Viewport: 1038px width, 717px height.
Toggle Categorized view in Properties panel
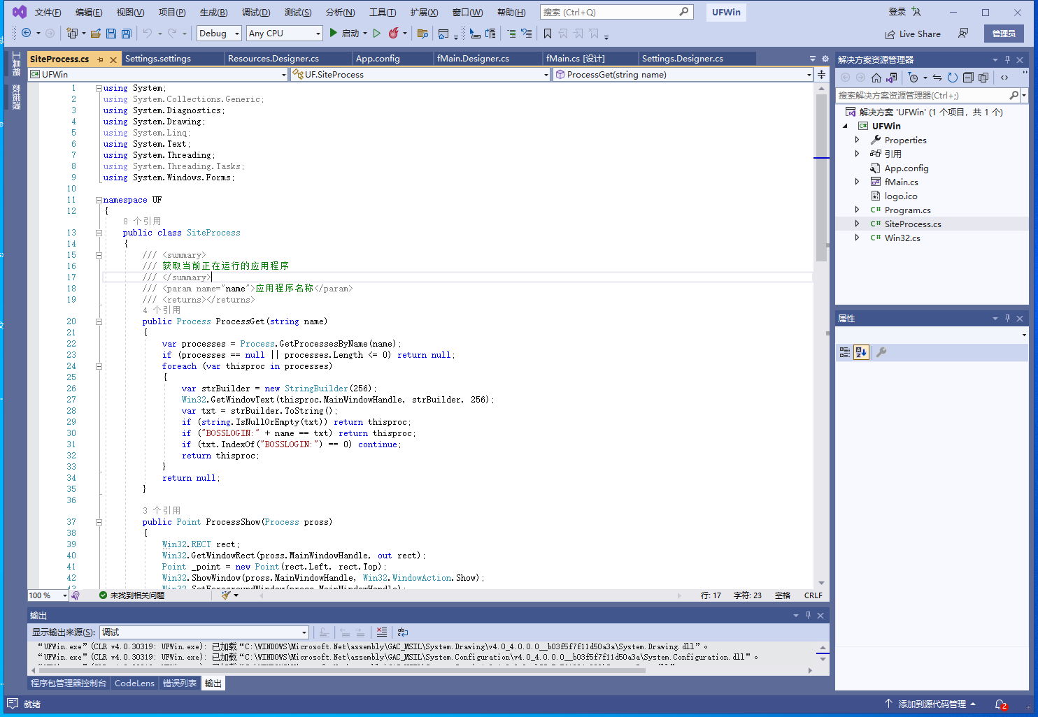click(845, 352)
